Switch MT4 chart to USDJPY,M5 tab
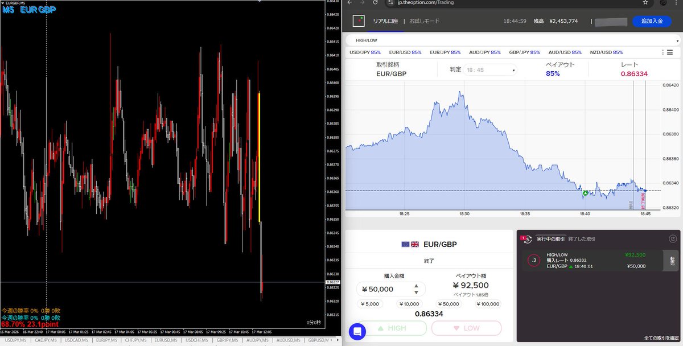683x346 pixels. coord(15,340)
